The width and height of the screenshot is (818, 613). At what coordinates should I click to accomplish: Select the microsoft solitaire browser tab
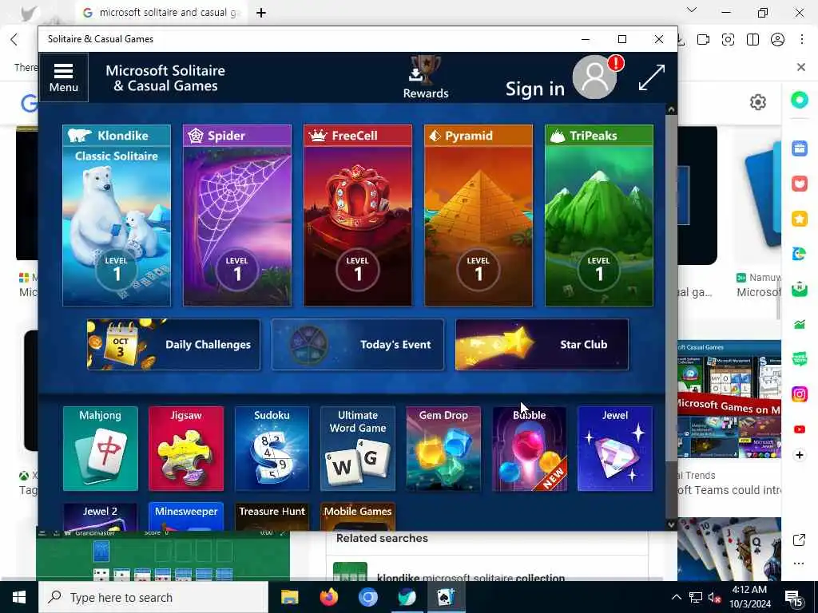pyautogui.click(x=163, y=13)
